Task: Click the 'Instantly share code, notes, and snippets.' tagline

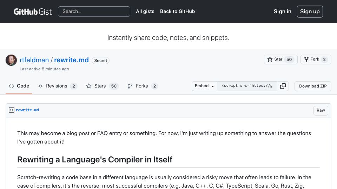Action: [168, 38]
